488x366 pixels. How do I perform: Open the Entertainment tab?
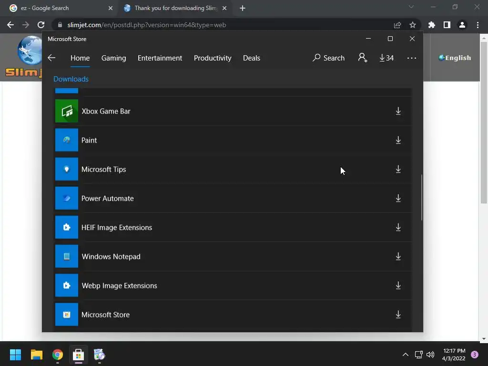click(160, 58)
